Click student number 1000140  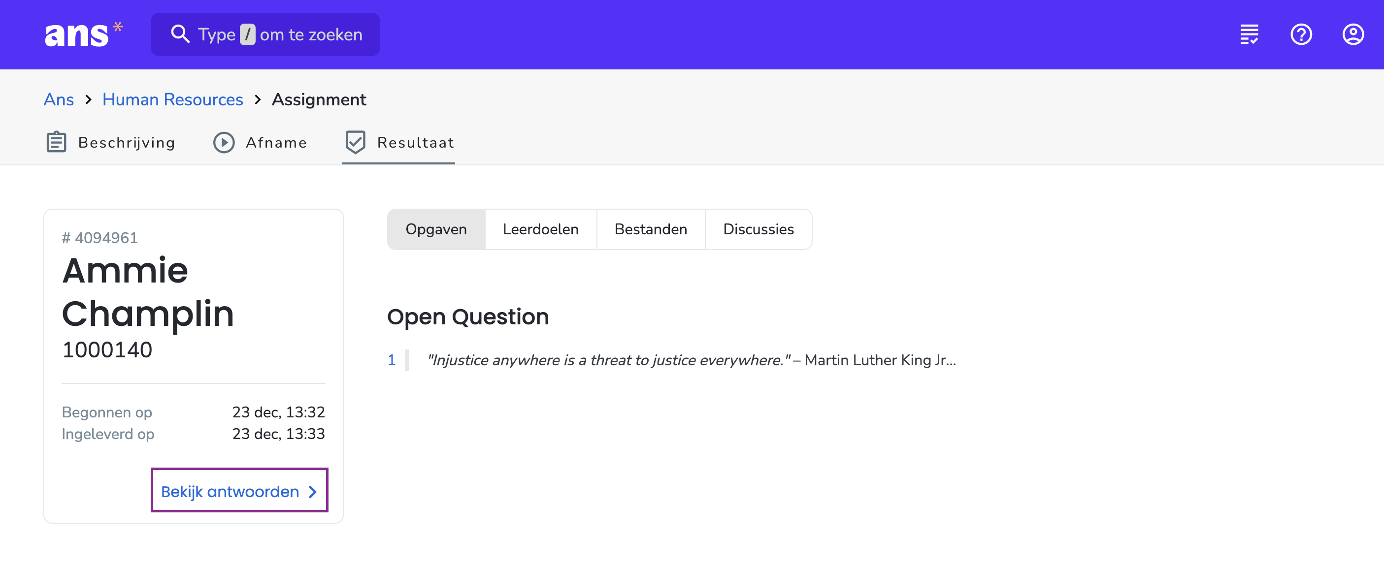107,349
